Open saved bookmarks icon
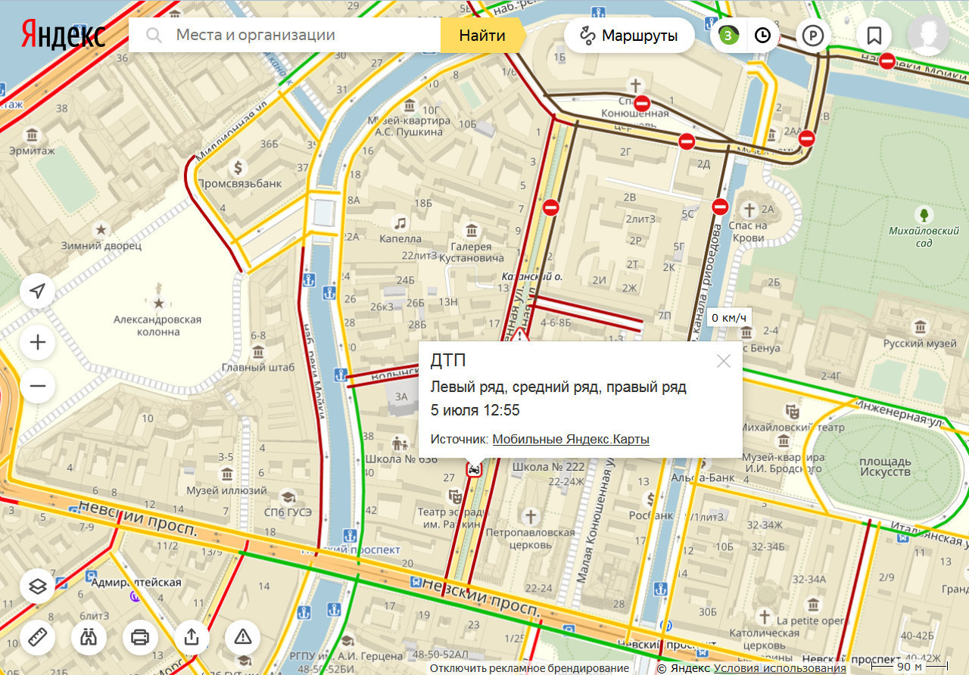 pos(874,36)
